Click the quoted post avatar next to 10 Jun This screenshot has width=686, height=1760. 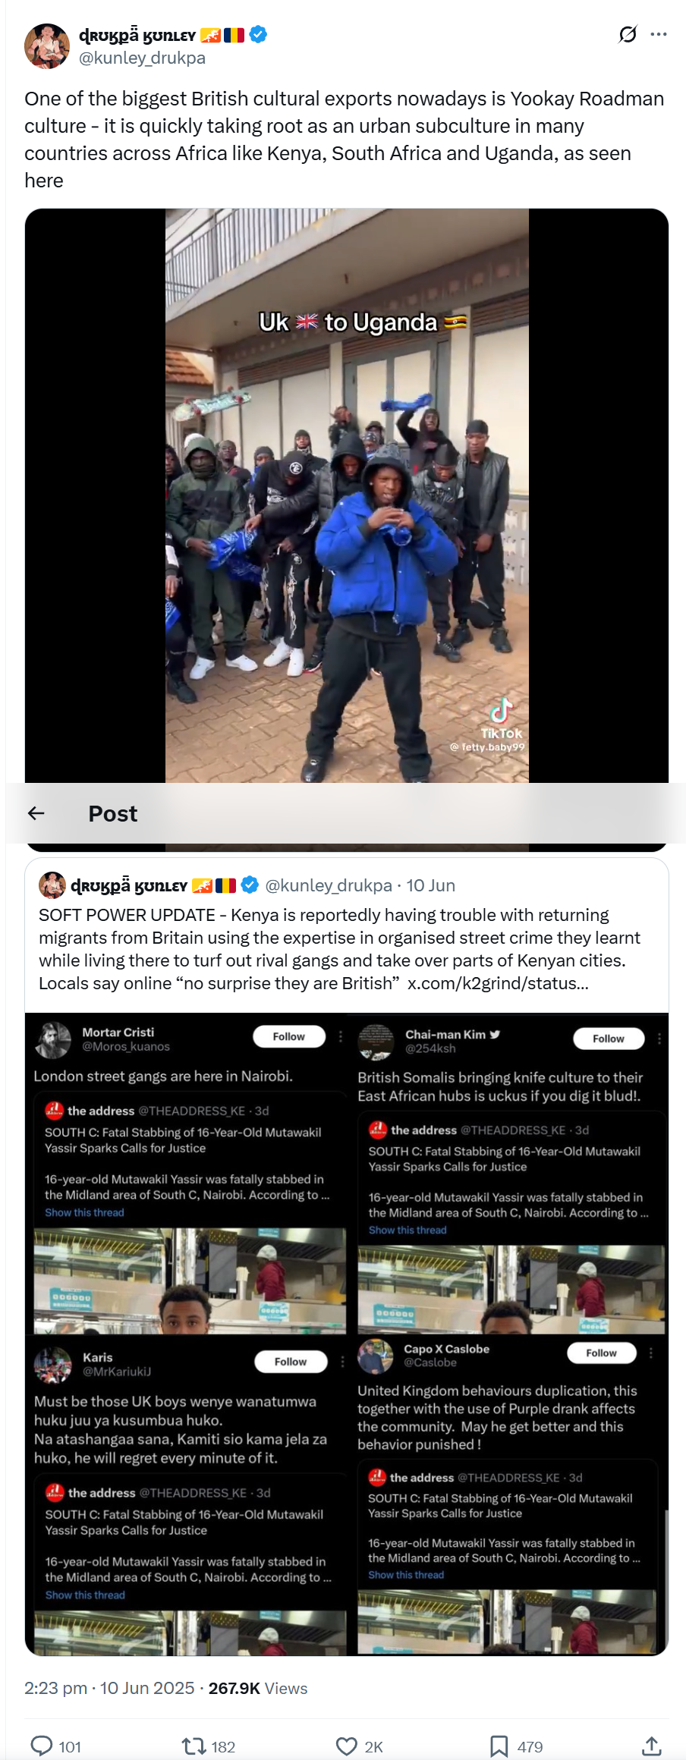coord(52,885)
